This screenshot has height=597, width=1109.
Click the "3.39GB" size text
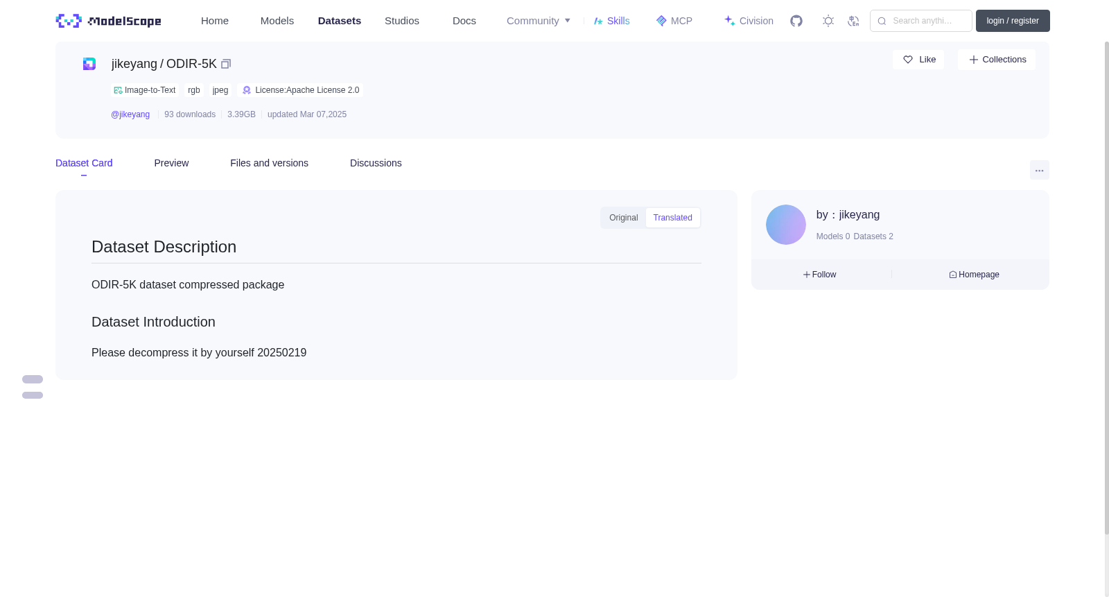241,114
